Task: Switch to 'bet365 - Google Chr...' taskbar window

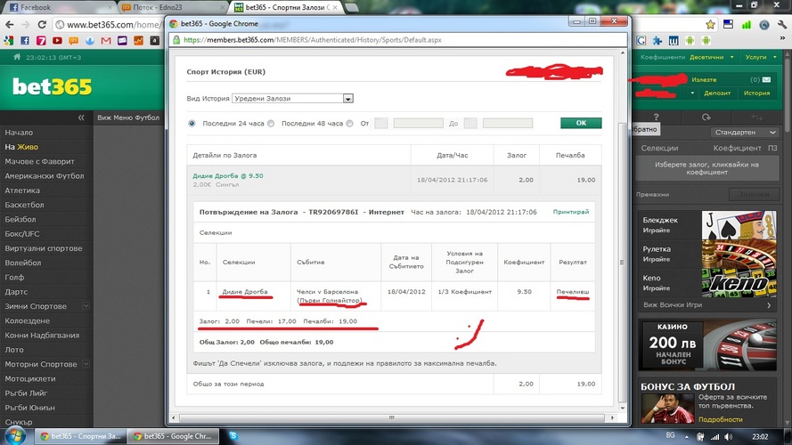Action: pos(171,436)
